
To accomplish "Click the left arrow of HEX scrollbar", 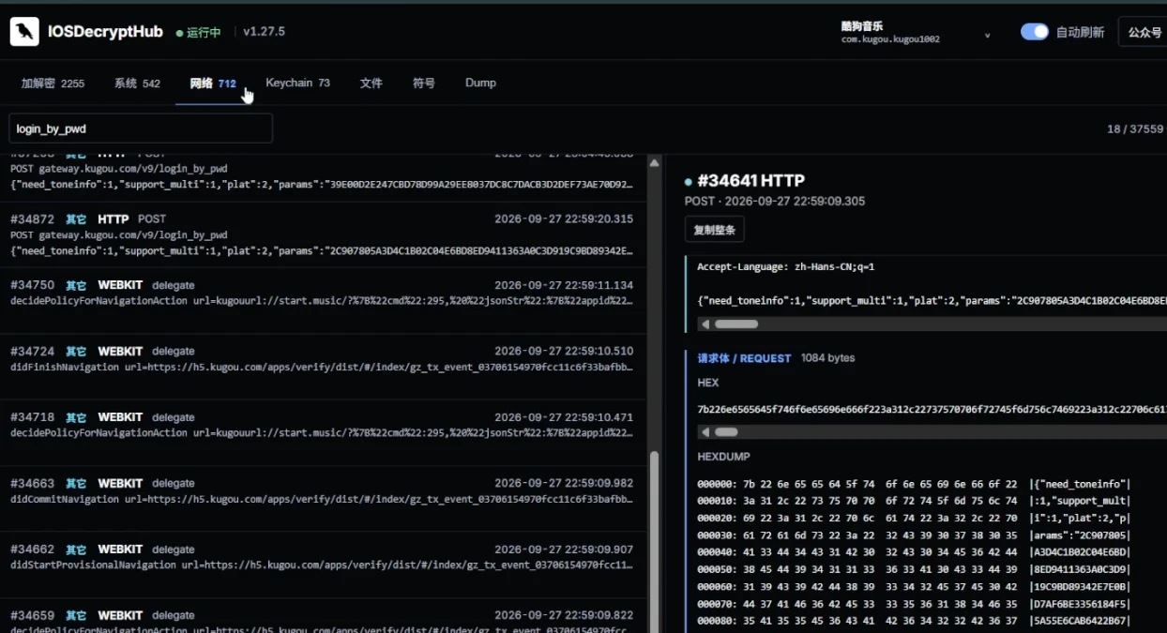I will click(705, 432).
